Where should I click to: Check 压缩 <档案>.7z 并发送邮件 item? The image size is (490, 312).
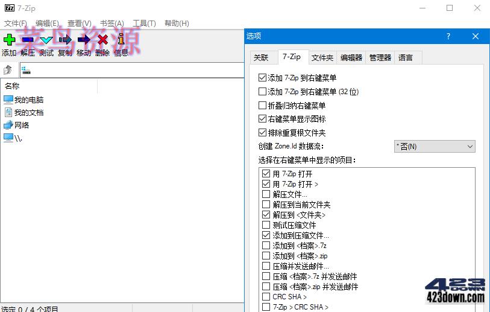pos(266,276)
